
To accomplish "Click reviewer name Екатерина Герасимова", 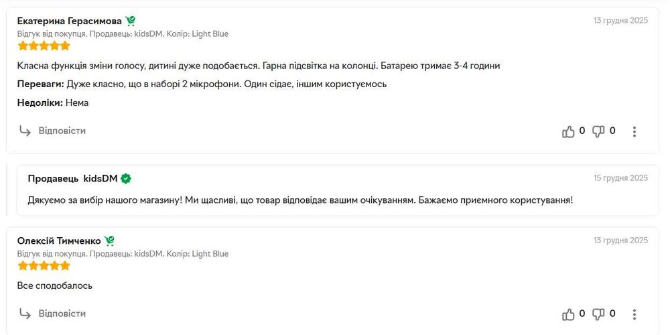I will click(x=69, y=21).
